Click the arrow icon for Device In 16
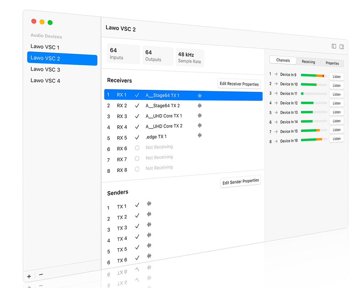Viewport: 364px width, 288px height. point(276,141)
